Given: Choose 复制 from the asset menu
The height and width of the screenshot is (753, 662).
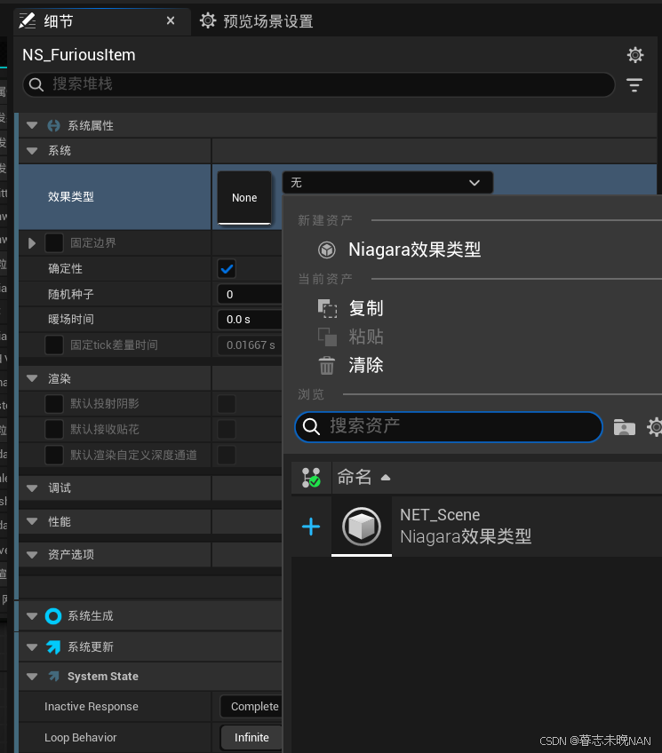Looking at the screenshot, I should (x=366, y=308).
